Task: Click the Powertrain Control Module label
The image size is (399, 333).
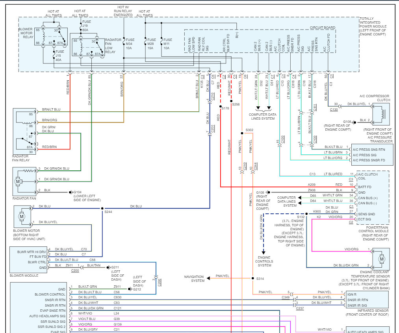Action: pyautogui.click(x=373, y=233)
